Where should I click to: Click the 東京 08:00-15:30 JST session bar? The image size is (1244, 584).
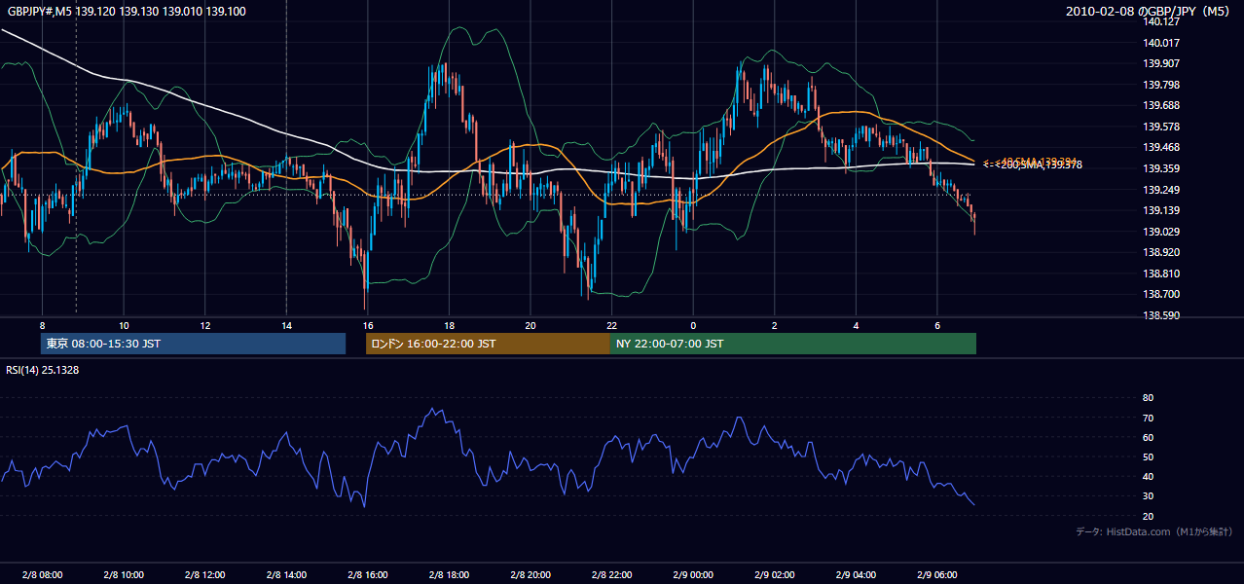[x=193, y=344]
